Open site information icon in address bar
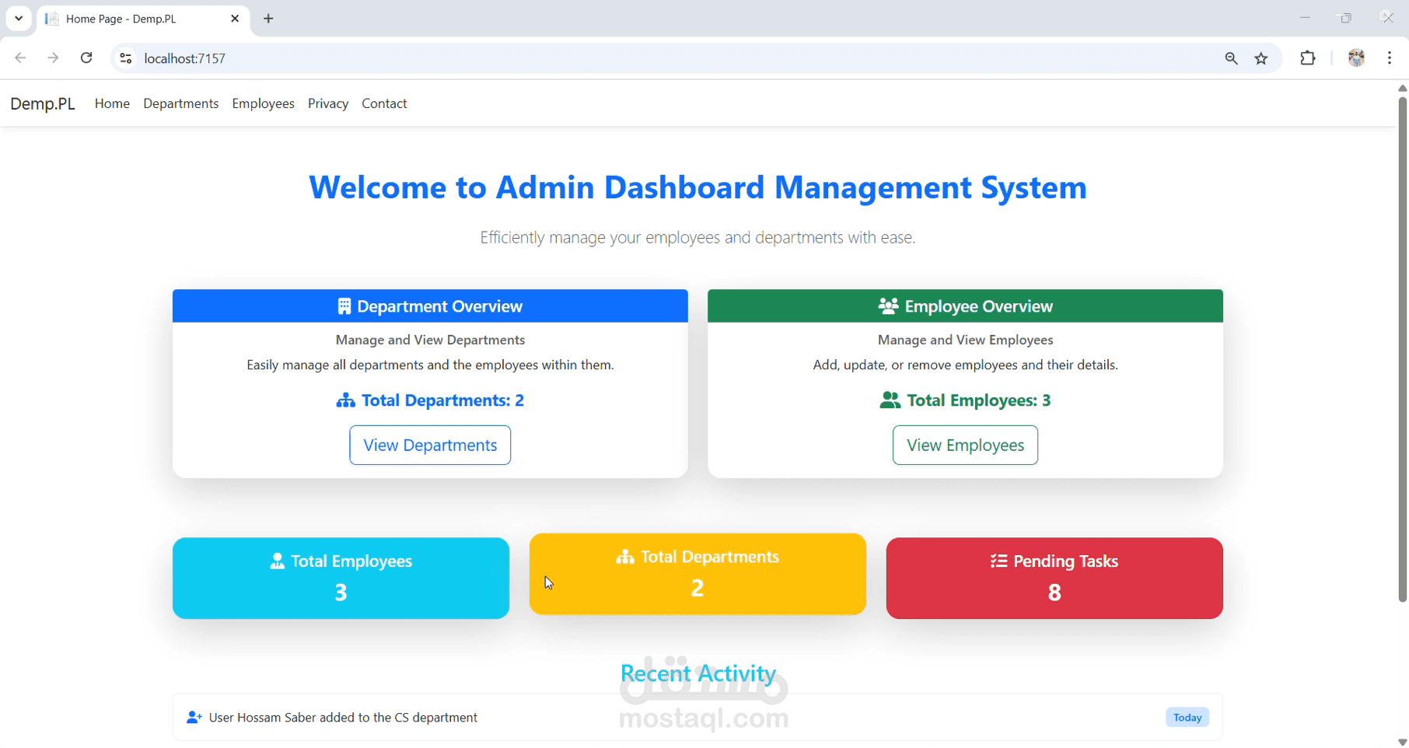Viewport: 1409px width, 748px height. point(126,58)
